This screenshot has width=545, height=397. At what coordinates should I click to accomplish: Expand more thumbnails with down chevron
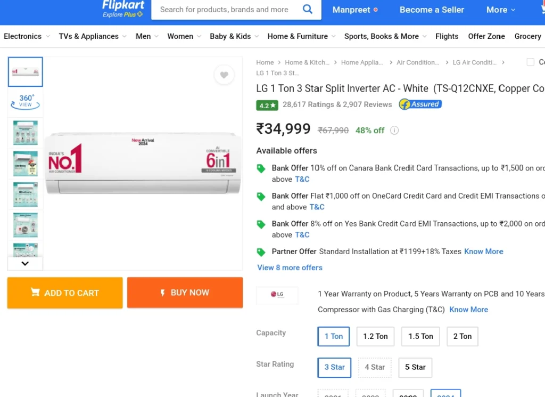(x=25, y=263)
